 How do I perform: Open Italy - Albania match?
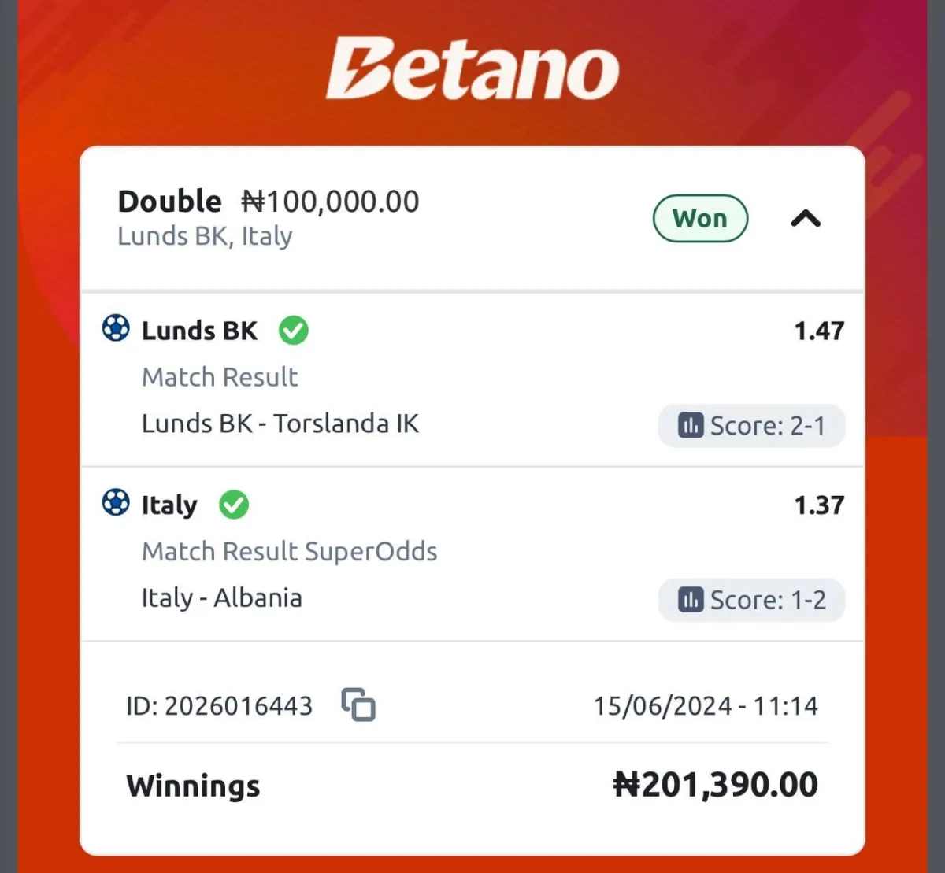[222, 598]
